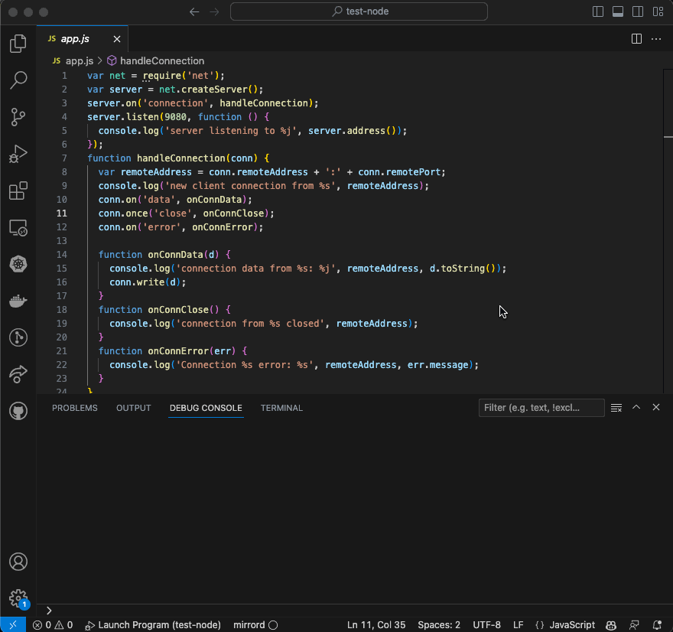This screenshot has width=673, height=632.
Task: Open the Extensions view
Action: [18, 191]
